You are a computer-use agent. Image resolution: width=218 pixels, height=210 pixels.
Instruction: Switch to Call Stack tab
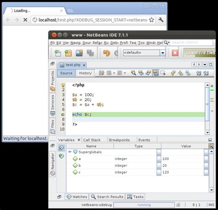[92, 140]
